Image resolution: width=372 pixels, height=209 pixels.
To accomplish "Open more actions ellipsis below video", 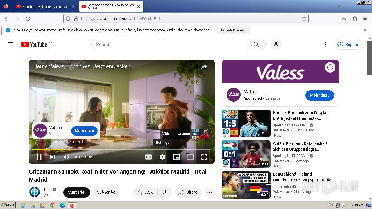I will 209,192.
